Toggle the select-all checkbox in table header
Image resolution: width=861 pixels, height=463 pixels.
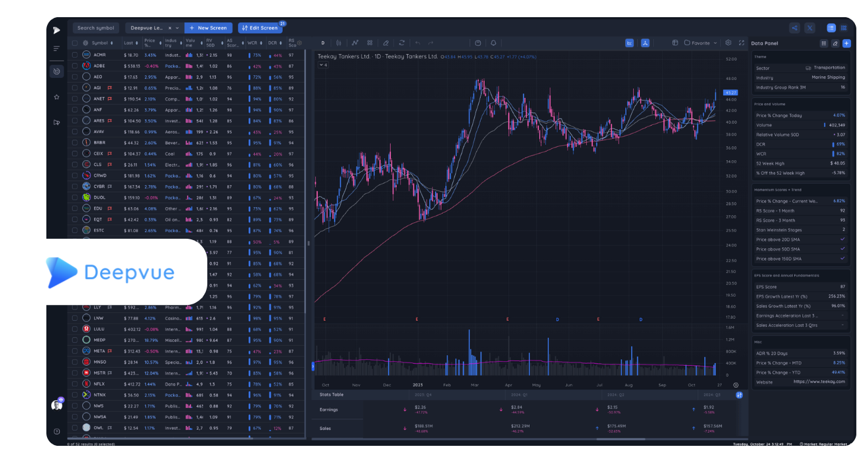click(x=75, y=43)
